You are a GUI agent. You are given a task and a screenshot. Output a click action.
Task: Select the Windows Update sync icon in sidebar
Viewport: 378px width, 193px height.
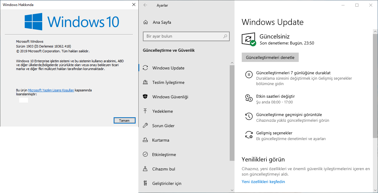(145, 68)
